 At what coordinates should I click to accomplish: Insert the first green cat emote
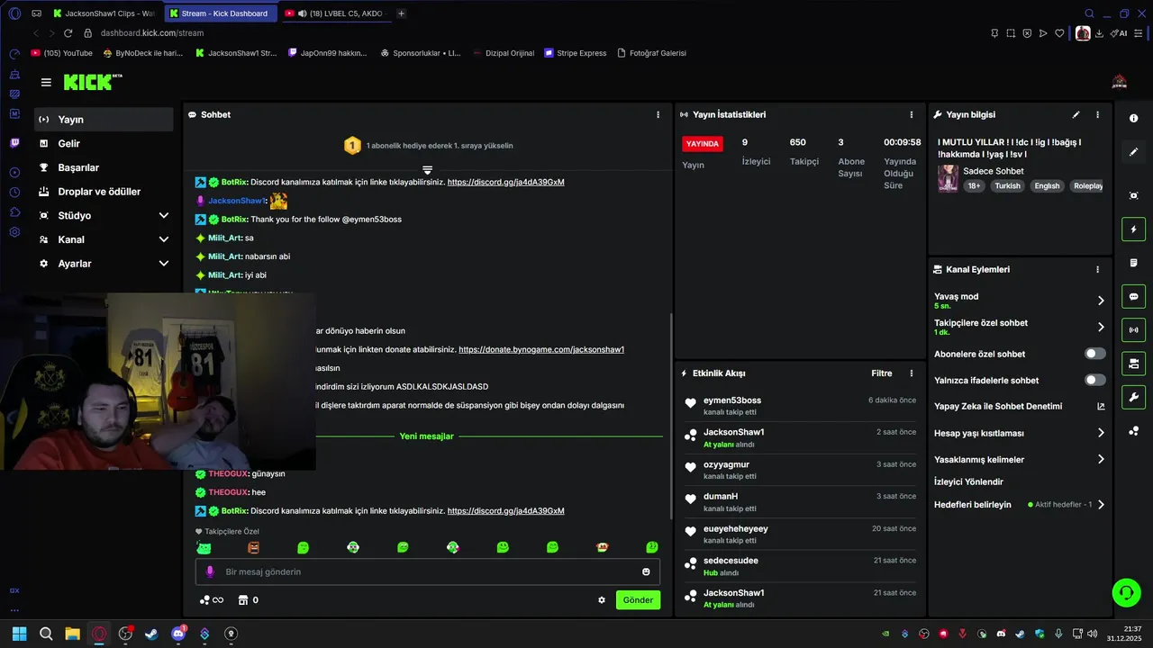204,547
